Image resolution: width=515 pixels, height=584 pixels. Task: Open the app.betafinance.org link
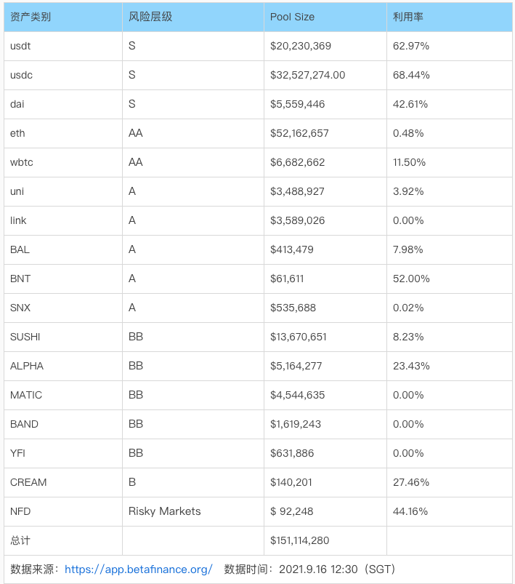138,569
